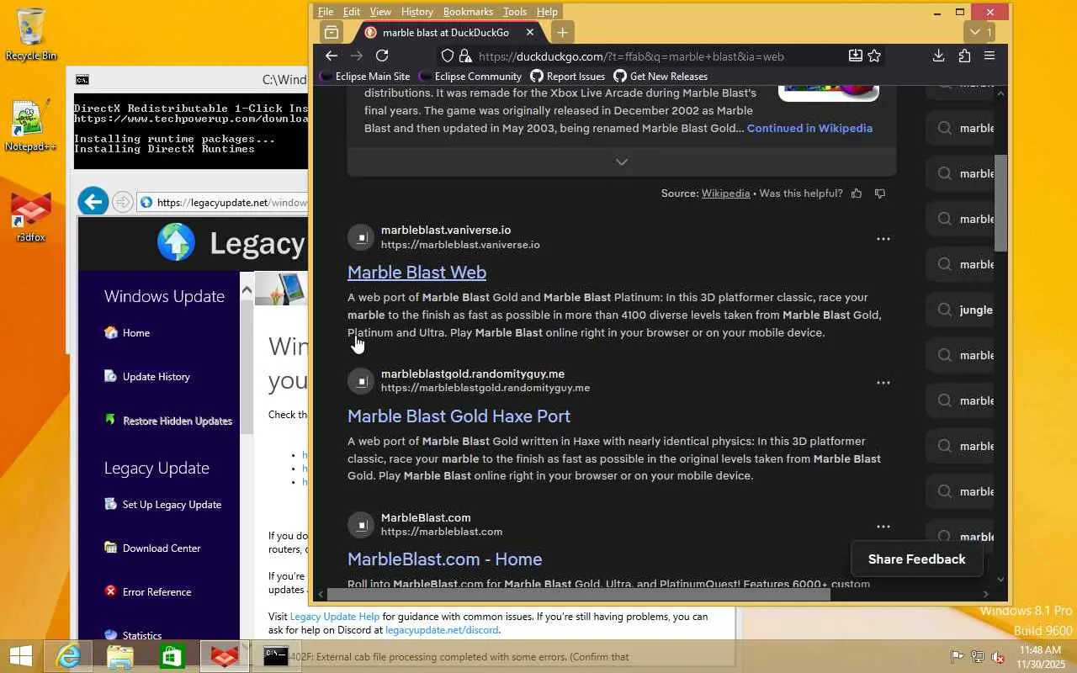Open the Legacy Update Help link

coord(335,617)
